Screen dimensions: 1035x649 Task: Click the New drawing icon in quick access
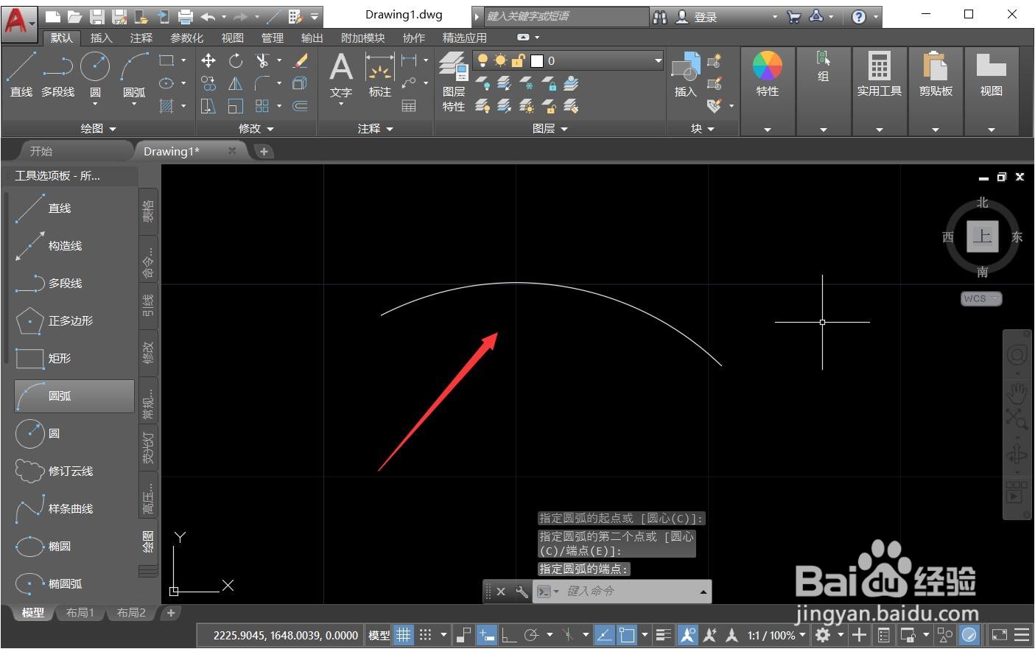[x=52, y=16]
